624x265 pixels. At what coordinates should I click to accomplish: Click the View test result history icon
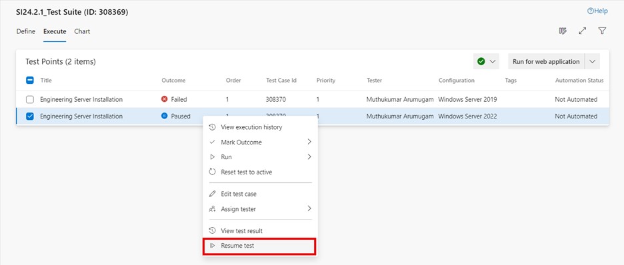pos(213,230)
